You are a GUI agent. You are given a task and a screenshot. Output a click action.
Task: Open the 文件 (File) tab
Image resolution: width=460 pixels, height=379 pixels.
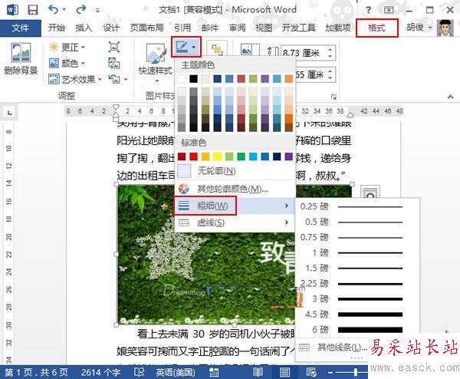tap(21, 28)
